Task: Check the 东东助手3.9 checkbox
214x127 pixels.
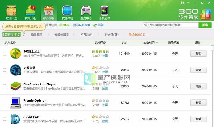Action: [4, 119]
